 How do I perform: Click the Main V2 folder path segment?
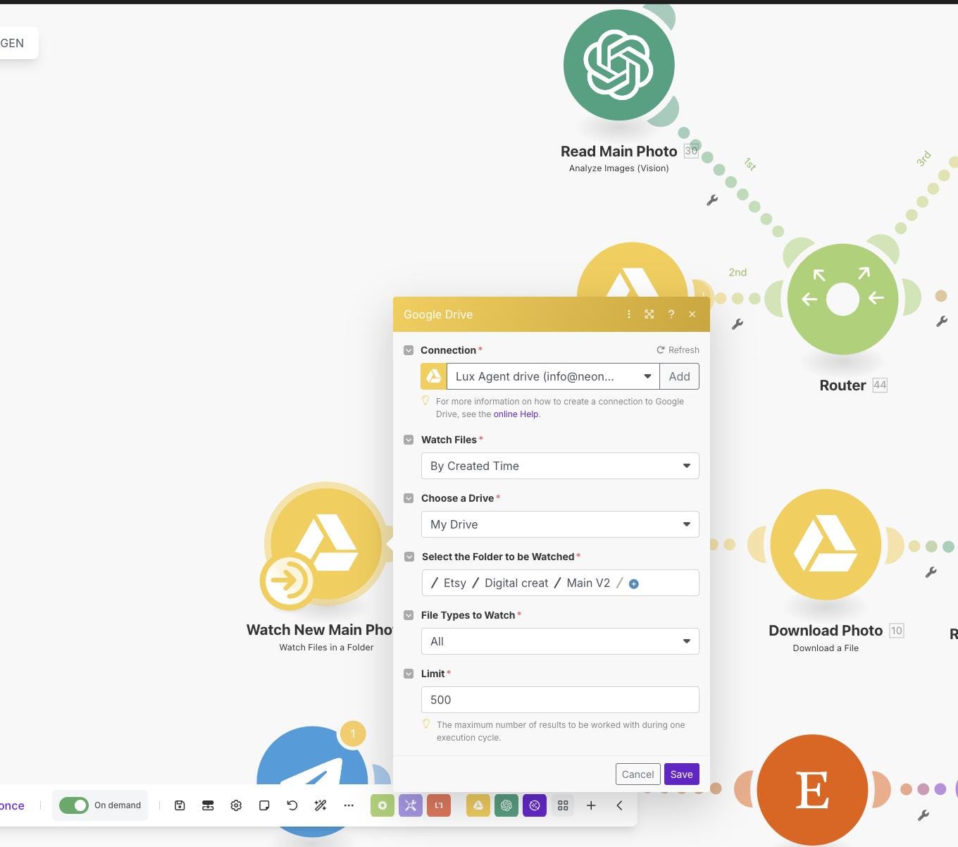tap(588, 583)
